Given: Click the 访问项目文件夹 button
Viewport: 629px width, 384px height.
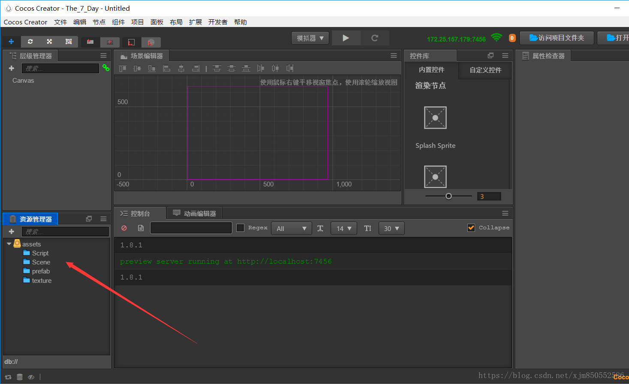Looking at the screenshot, I should 557,38.
